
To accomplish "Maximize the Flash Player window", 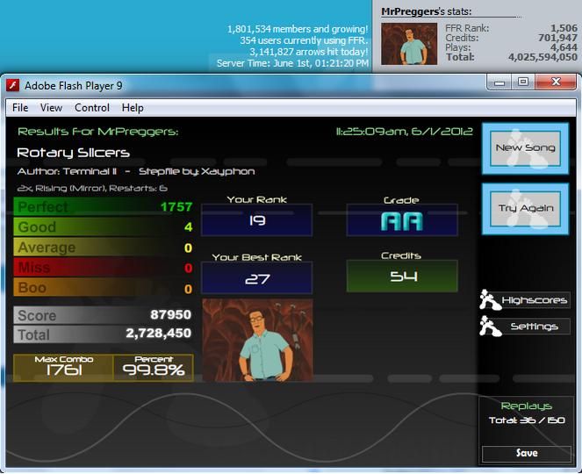I will coord(523,82).
